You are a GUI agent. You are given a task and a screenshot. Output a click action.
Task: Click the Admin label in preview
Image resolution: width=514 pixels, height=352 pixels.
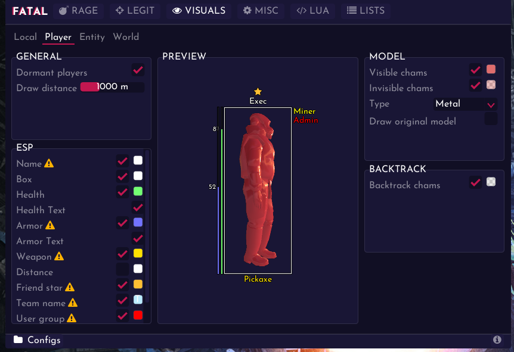tap(306, 120)
